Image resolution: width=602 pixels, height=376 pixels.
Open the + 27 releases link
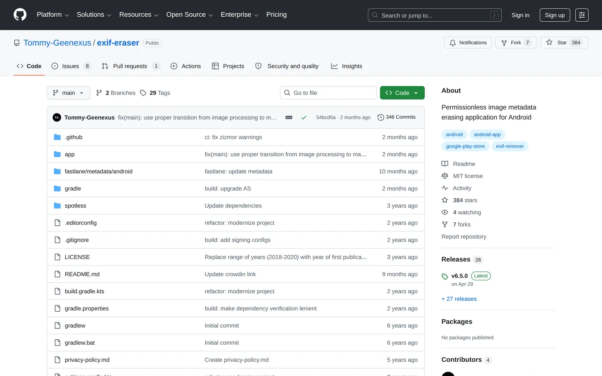(x=459, y=299)
